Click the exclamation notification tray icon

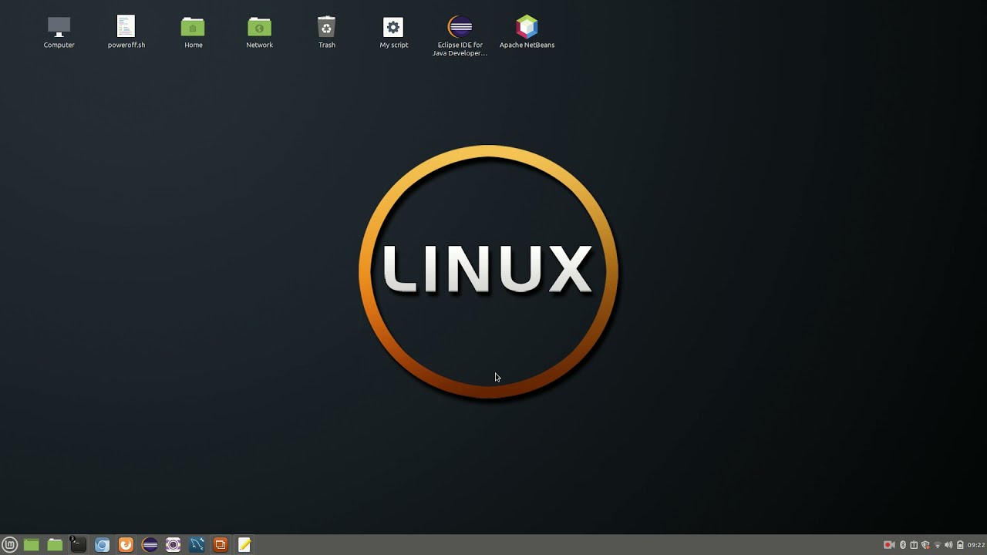click(x=914, y=545)
